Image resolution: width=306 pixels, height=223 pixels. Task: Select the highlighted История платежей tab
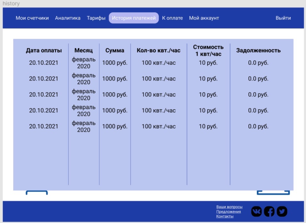(133, 18)
